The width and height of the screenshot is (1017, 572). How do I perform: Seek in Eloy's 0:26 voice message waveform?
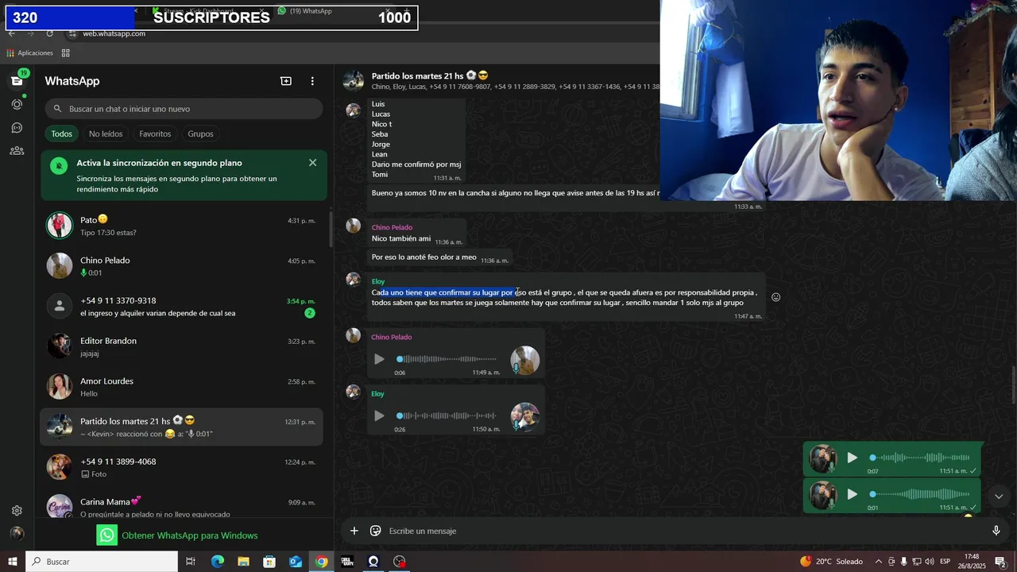tap(447, 415)
